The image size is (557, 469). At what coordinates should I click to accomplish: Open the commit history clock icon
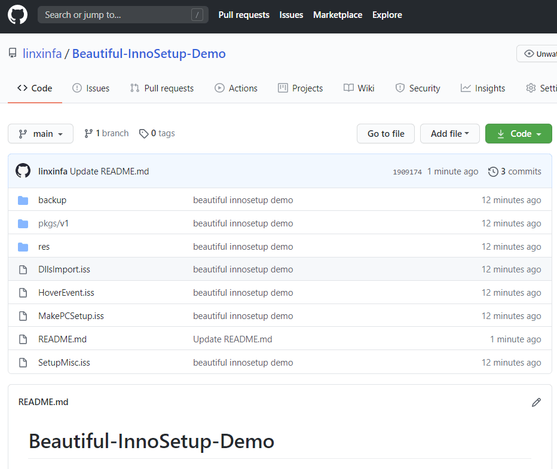[x=493, y=171]
